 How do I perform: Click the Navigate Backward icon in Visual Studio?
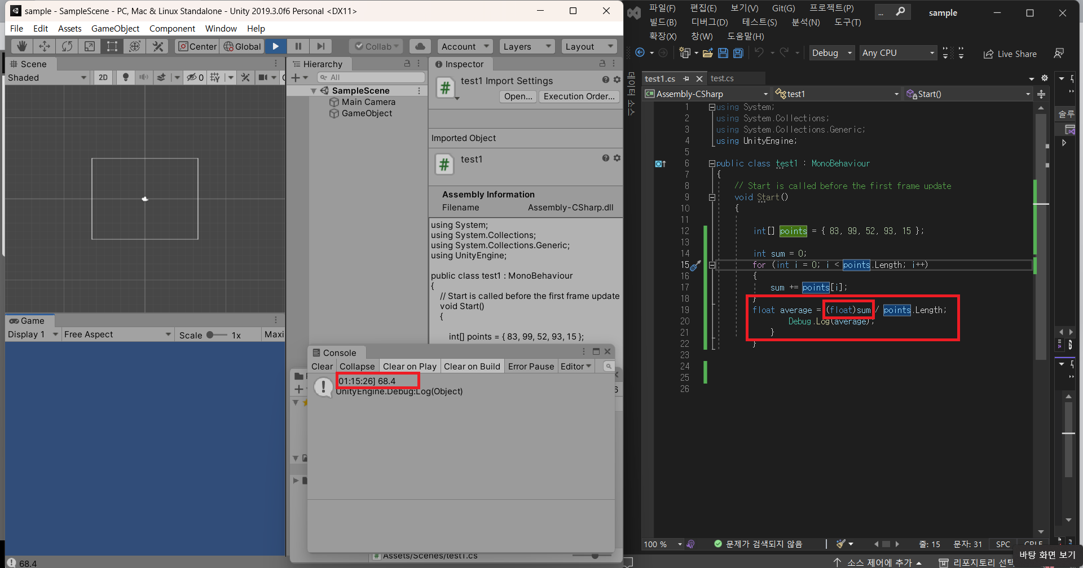pyautogui.click(x=640, y=52)
